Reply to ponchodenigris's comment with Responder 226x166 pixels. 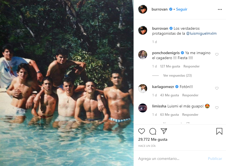(192, 66)
